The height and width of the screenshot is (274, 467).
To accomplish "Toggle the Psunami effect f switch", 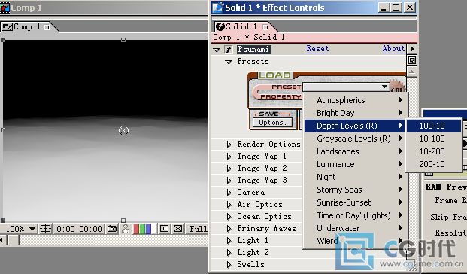I will 229,49.
